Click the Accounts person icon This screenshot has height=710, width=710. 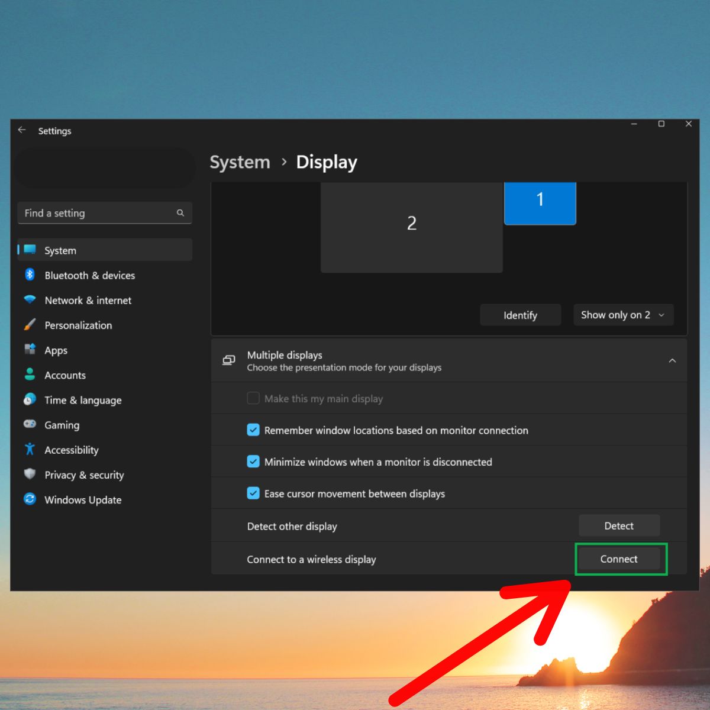coord(30,375)
